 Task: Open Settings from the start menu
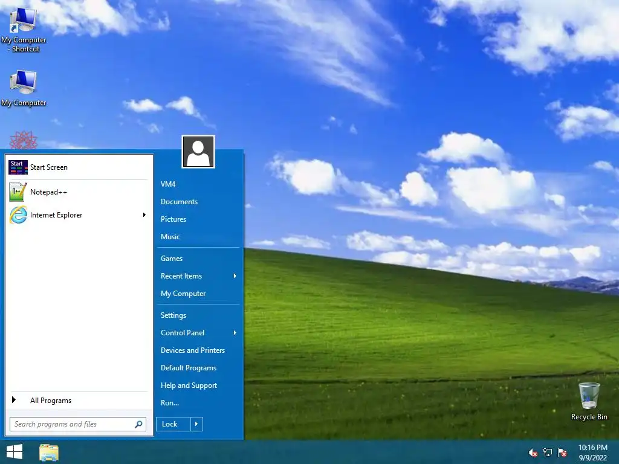pos(198,315)
